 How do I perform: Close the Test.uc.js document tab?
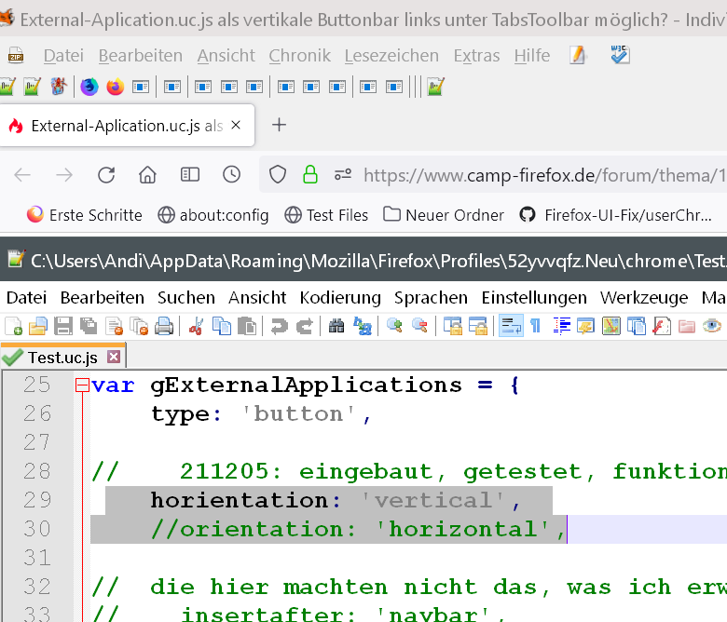[114, 357]
